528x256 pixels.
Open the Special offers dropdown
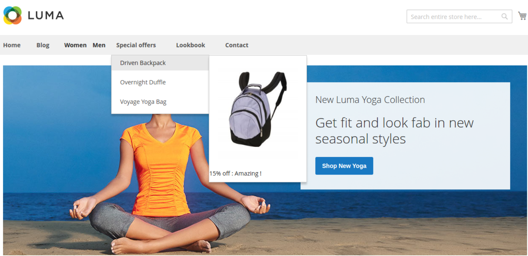[x=136, y=45]
